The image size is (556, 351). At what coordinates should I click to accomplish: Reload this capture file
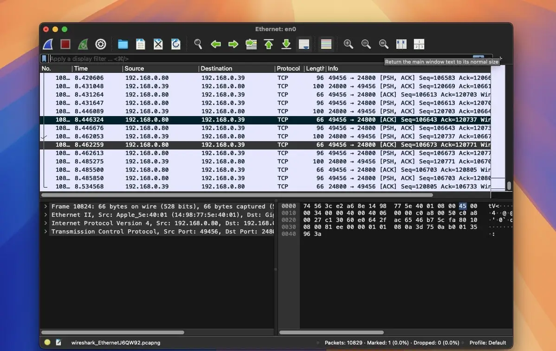(176, 45)
